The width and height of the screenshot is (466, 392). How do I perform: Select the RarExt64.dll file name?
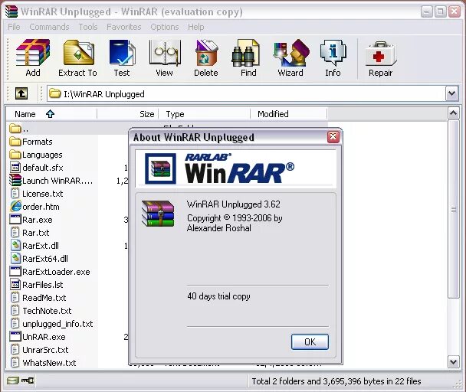(x=45, y=259)
